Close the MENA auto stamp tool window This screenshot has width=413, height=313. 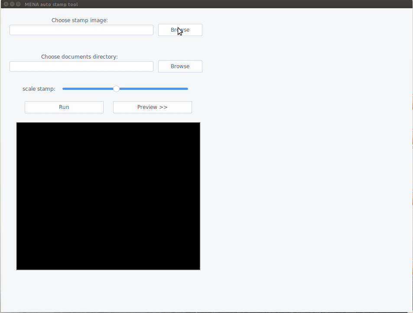tap(6, 4)
